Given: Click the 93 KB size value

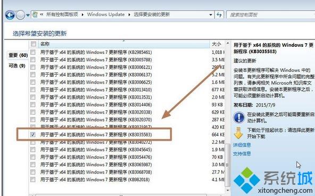Looking at the screenshot, I should point(218,104).
